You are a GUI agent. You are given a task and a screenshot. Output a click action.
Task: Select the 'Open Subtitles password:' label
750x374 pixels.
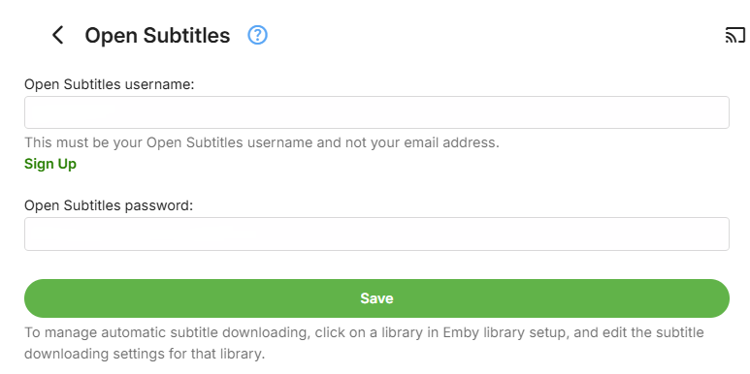coord(109,205)
